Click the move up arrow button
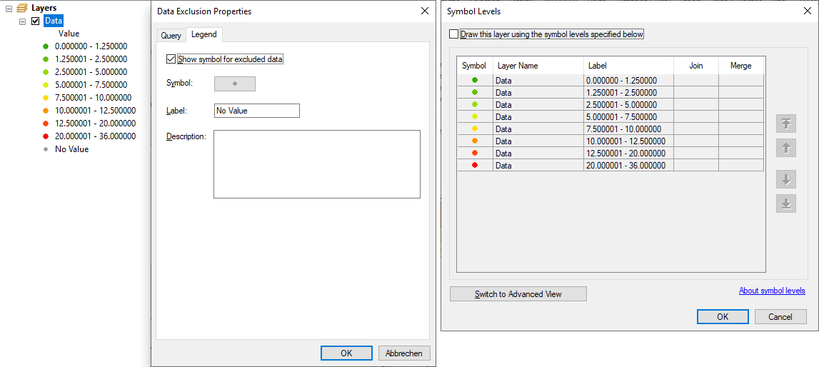 coord(785,148)
